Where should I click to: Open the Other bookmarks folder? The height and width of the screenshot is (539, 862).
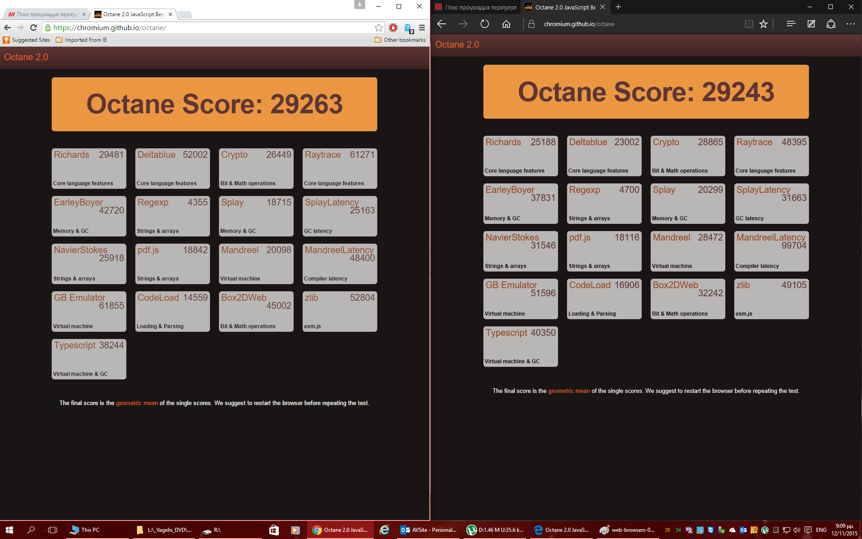400,40
